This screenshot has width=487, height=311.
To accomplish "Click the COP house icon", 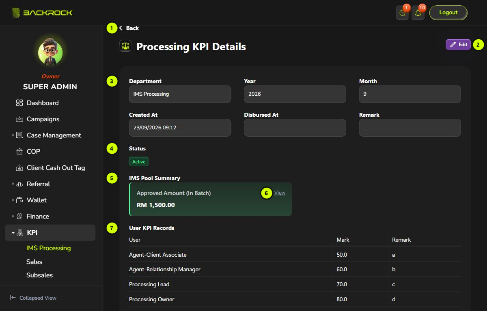I will coord(19,152).
